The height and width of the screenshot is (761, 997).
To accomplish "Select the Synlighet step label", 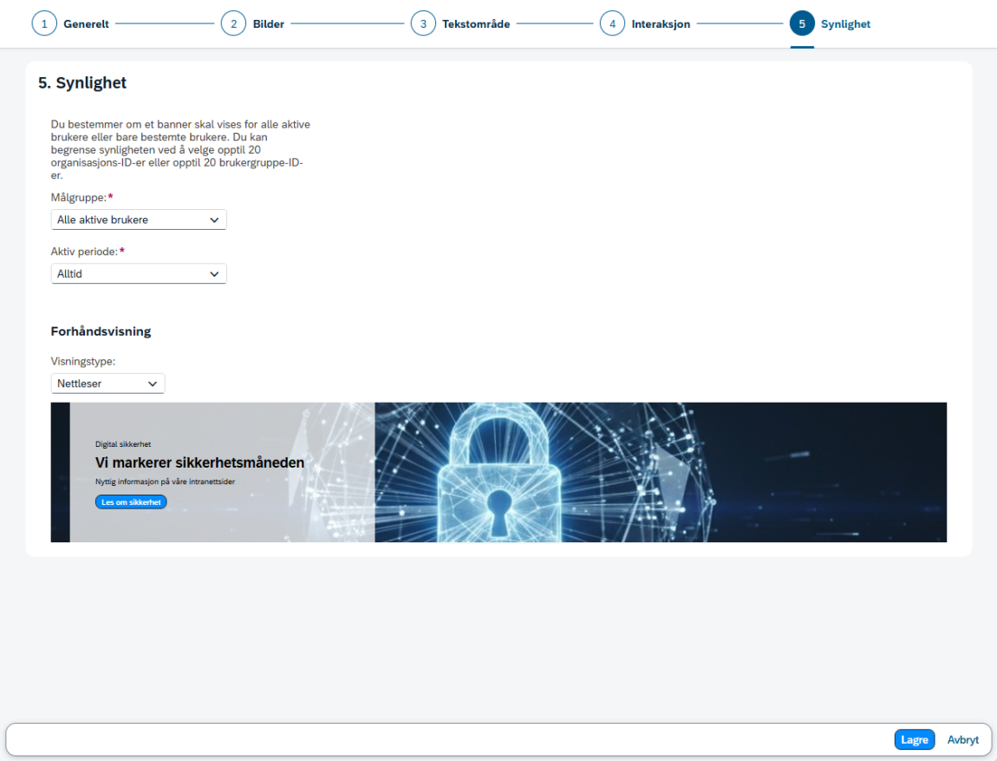I will click(845, 24).
